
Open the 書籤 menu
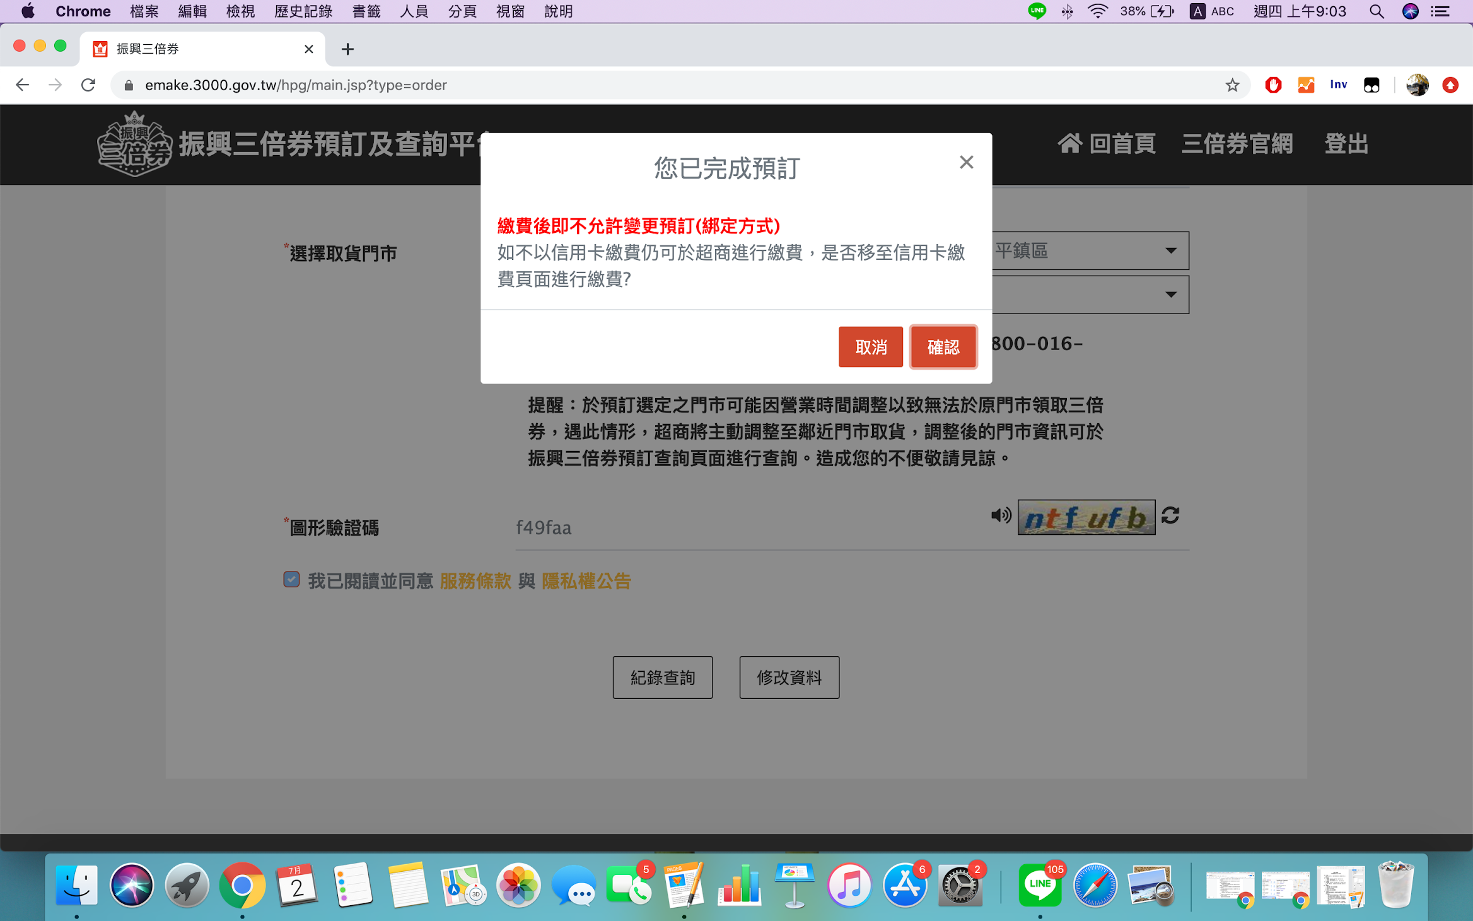(x=366, y=11)
